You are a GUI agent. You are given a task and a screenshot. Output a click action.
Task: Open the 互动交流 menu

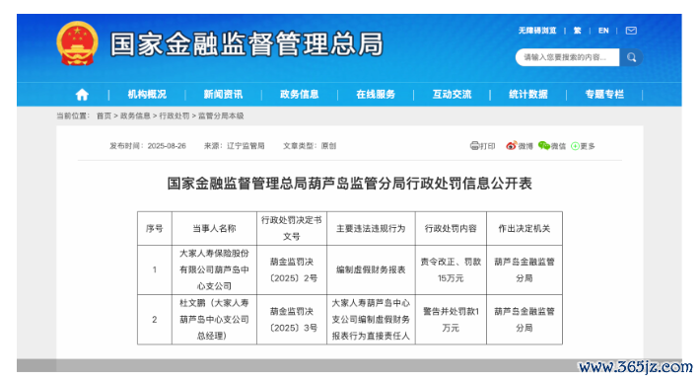click(452, 95)
